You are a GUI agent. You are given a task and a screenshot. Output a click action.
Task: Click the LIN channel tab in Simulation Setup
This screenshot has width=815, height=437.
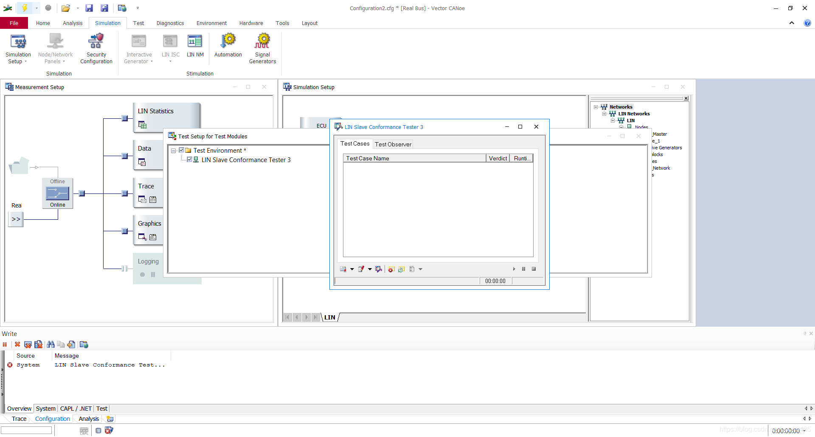point(330,317)
